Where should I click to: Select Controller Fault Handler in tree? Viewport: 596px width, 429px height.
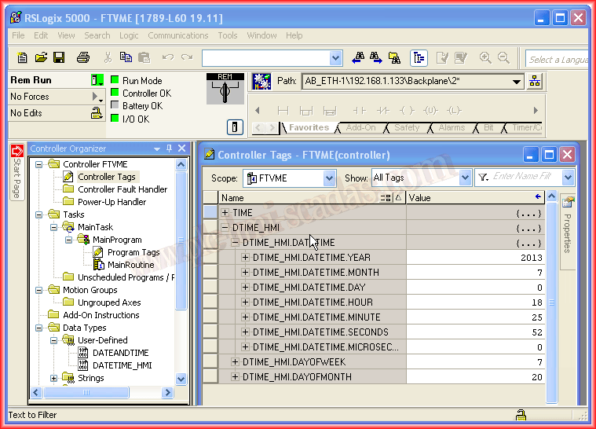coord(122,189)
